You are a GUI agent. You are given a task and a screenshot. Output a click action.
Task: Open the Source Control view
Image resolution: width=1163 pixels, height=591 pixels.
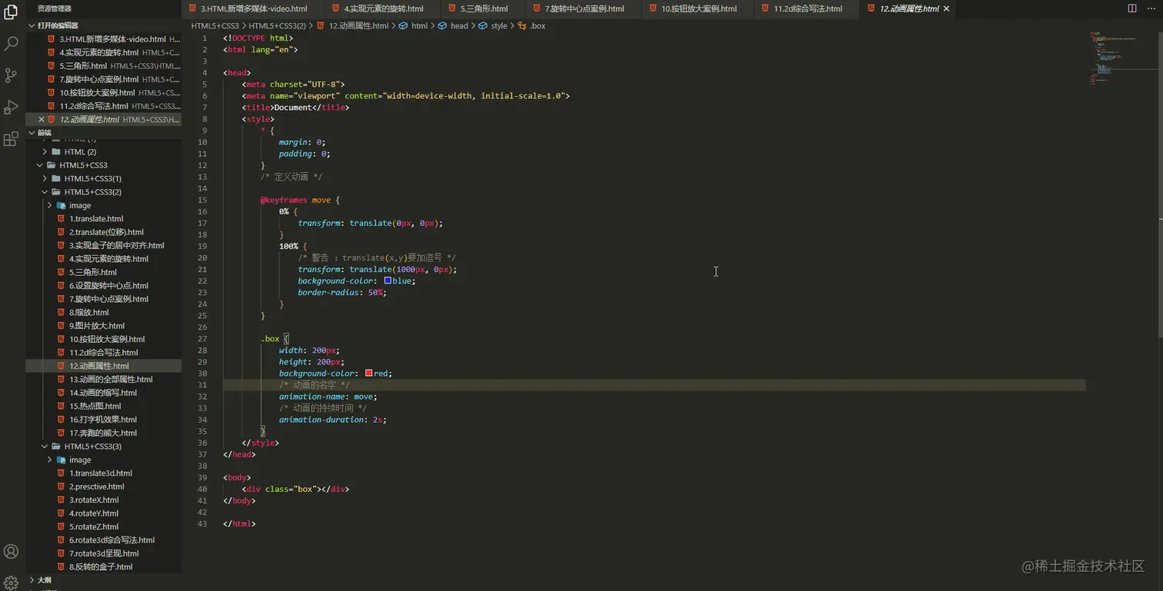tap(11, 75)
